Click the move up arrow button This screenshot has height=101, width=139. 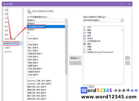coord(128,58)
